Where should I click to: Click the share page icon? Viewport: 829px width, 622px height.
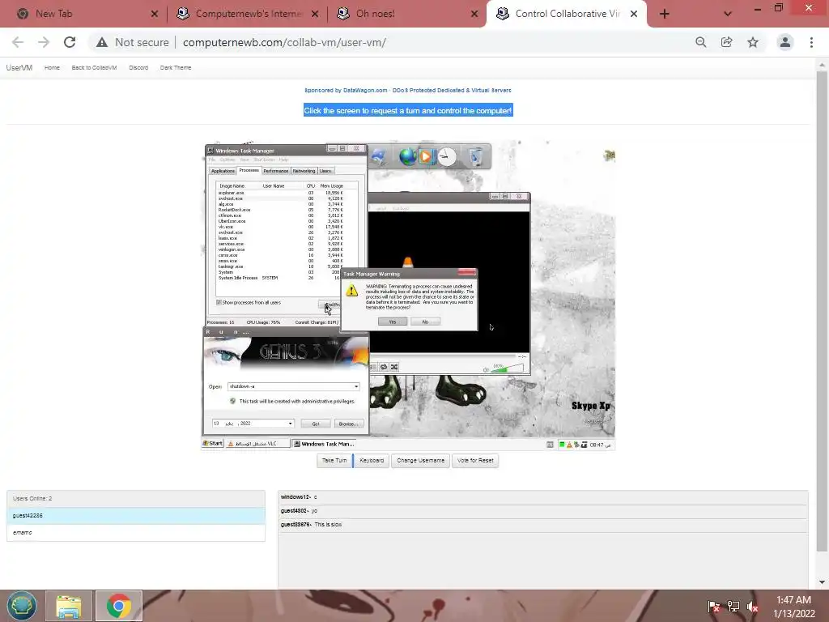coord(726,42)
